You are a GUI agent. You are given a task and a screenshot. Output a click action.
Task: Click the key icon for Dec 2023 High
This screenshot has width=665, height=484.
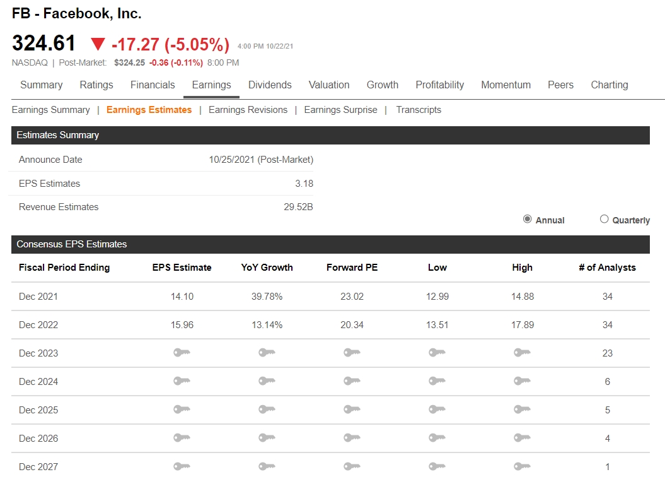click(x=523, y=353)
